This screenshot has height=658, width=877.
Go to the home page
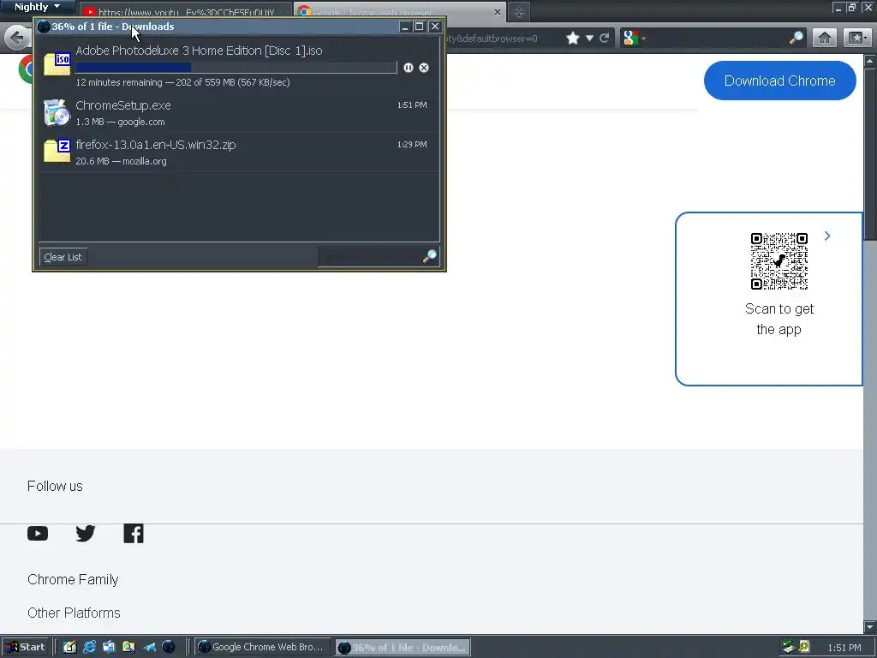(825, 38)
